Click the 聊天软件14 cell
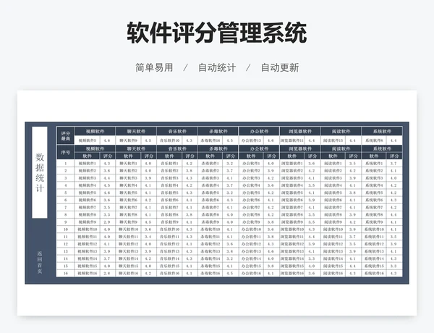 128,258
